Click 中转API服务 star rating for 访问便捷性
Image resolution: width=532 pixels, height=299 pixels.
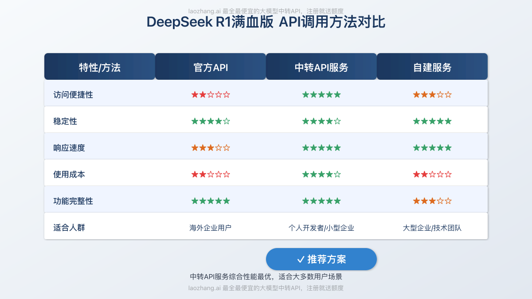pos(321,94)
